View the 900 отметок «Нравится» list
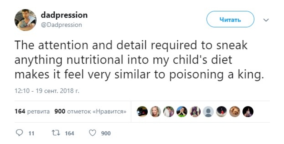 point(91,112)
